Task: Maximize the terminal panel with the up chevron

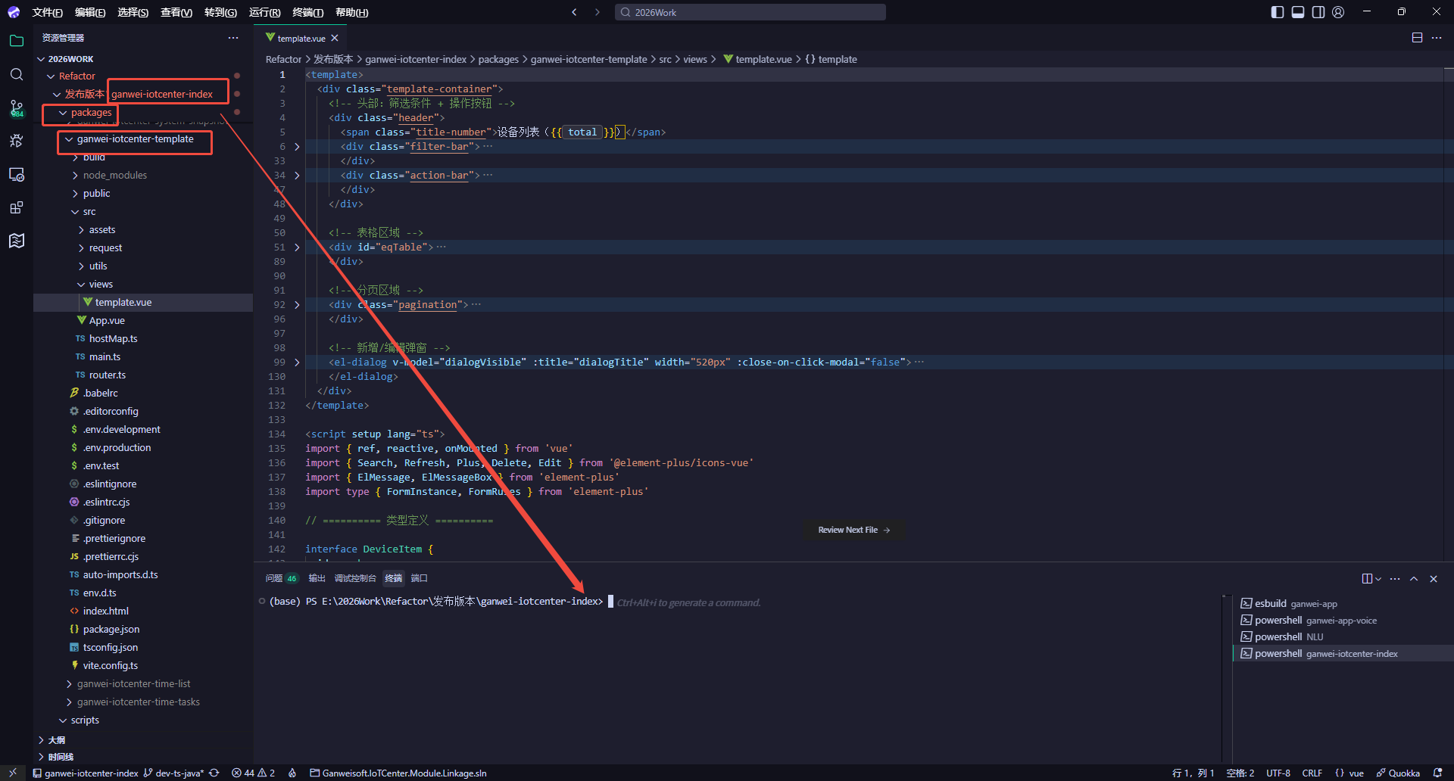Action: pos(1414,579)
